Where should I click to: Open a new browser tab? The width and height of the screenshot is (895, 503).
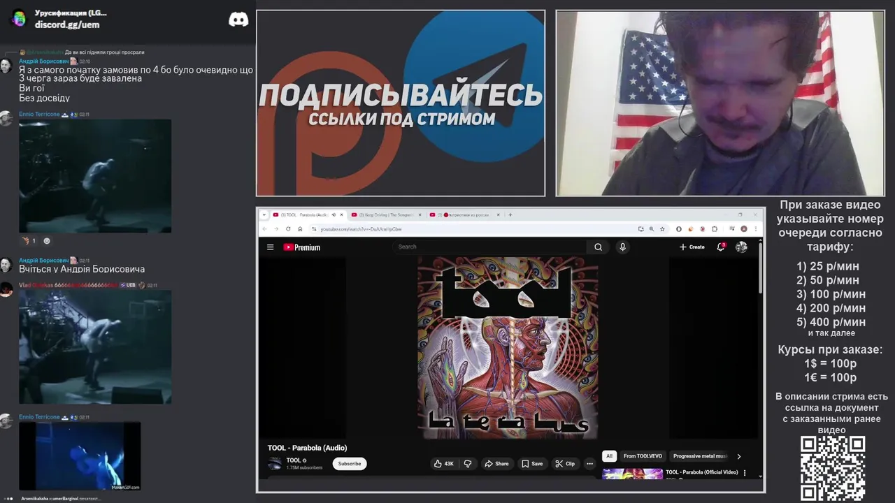click(510, 214)
